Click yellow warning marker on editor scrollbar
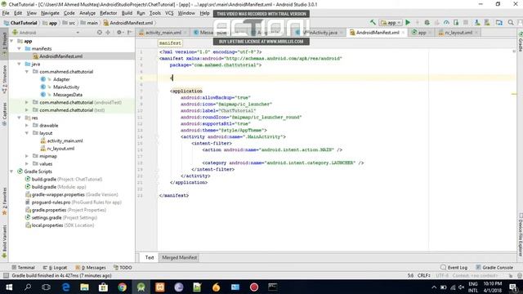523x294 pixels. (x=514, y=94)
